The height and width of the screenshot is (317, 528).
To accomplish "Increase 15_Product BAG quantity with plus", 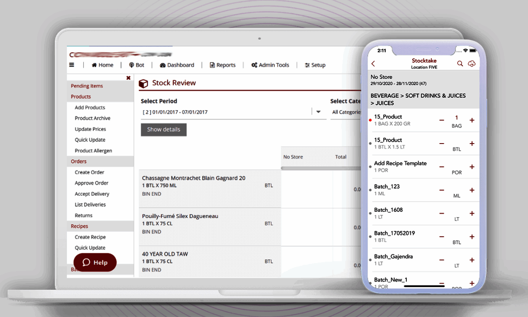I will (472, 120).
